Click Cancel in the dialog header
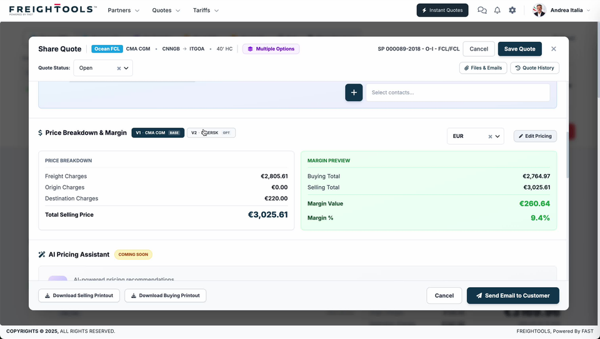Viewport: 600px width, 339px height. coord(479,49)
